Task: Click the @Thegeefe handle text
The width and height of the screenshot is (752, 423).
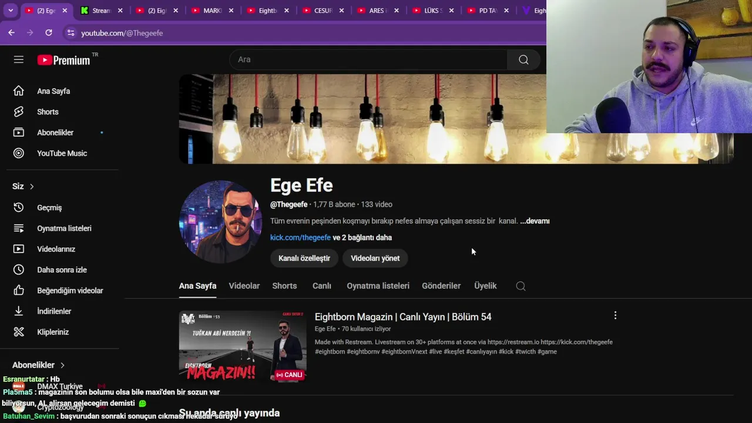Action: [x=288, y=204]
